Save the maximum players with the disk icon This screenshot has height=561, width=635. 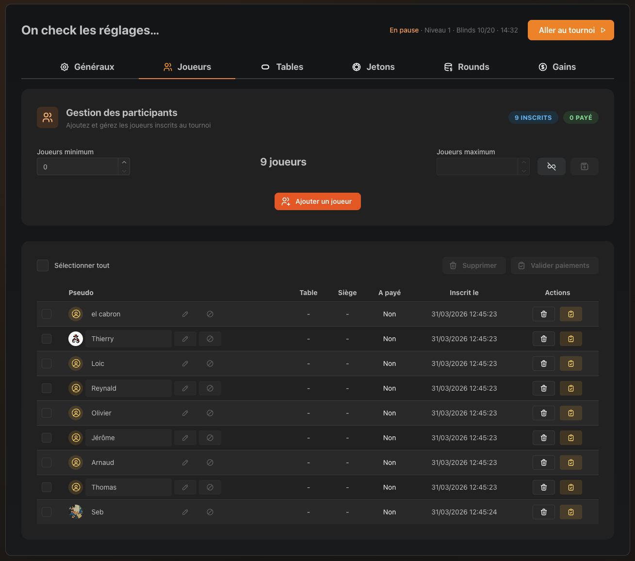coord(584,166)
